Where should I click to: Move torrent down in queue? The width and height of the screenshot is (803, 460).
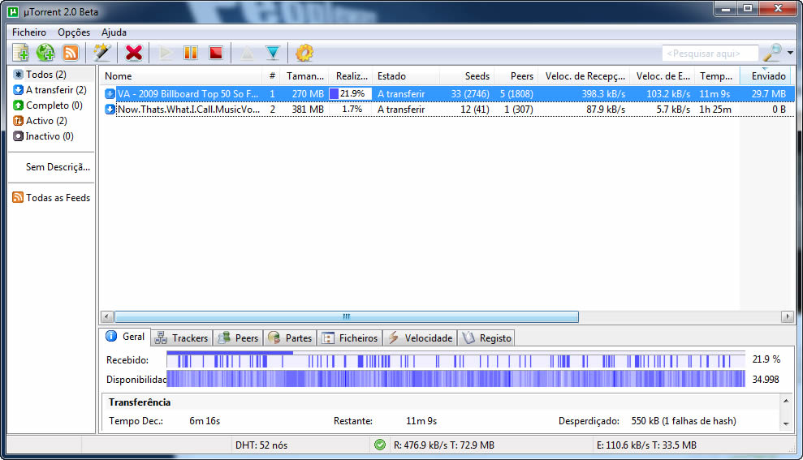272,53
